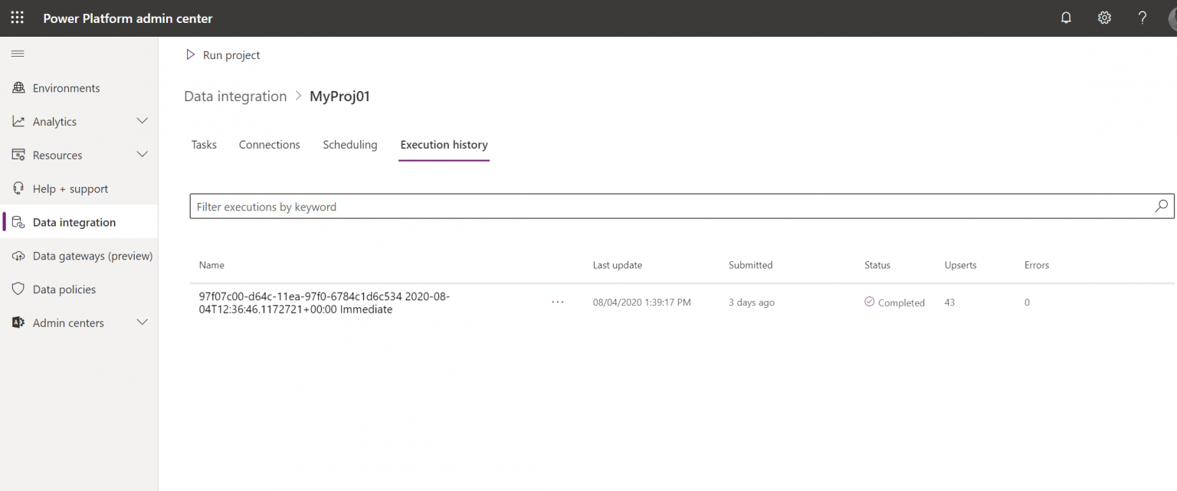Switch to the Connections tab
Image resolution: width=1177 pixels, height=491 pixels.
coord(269,144)
